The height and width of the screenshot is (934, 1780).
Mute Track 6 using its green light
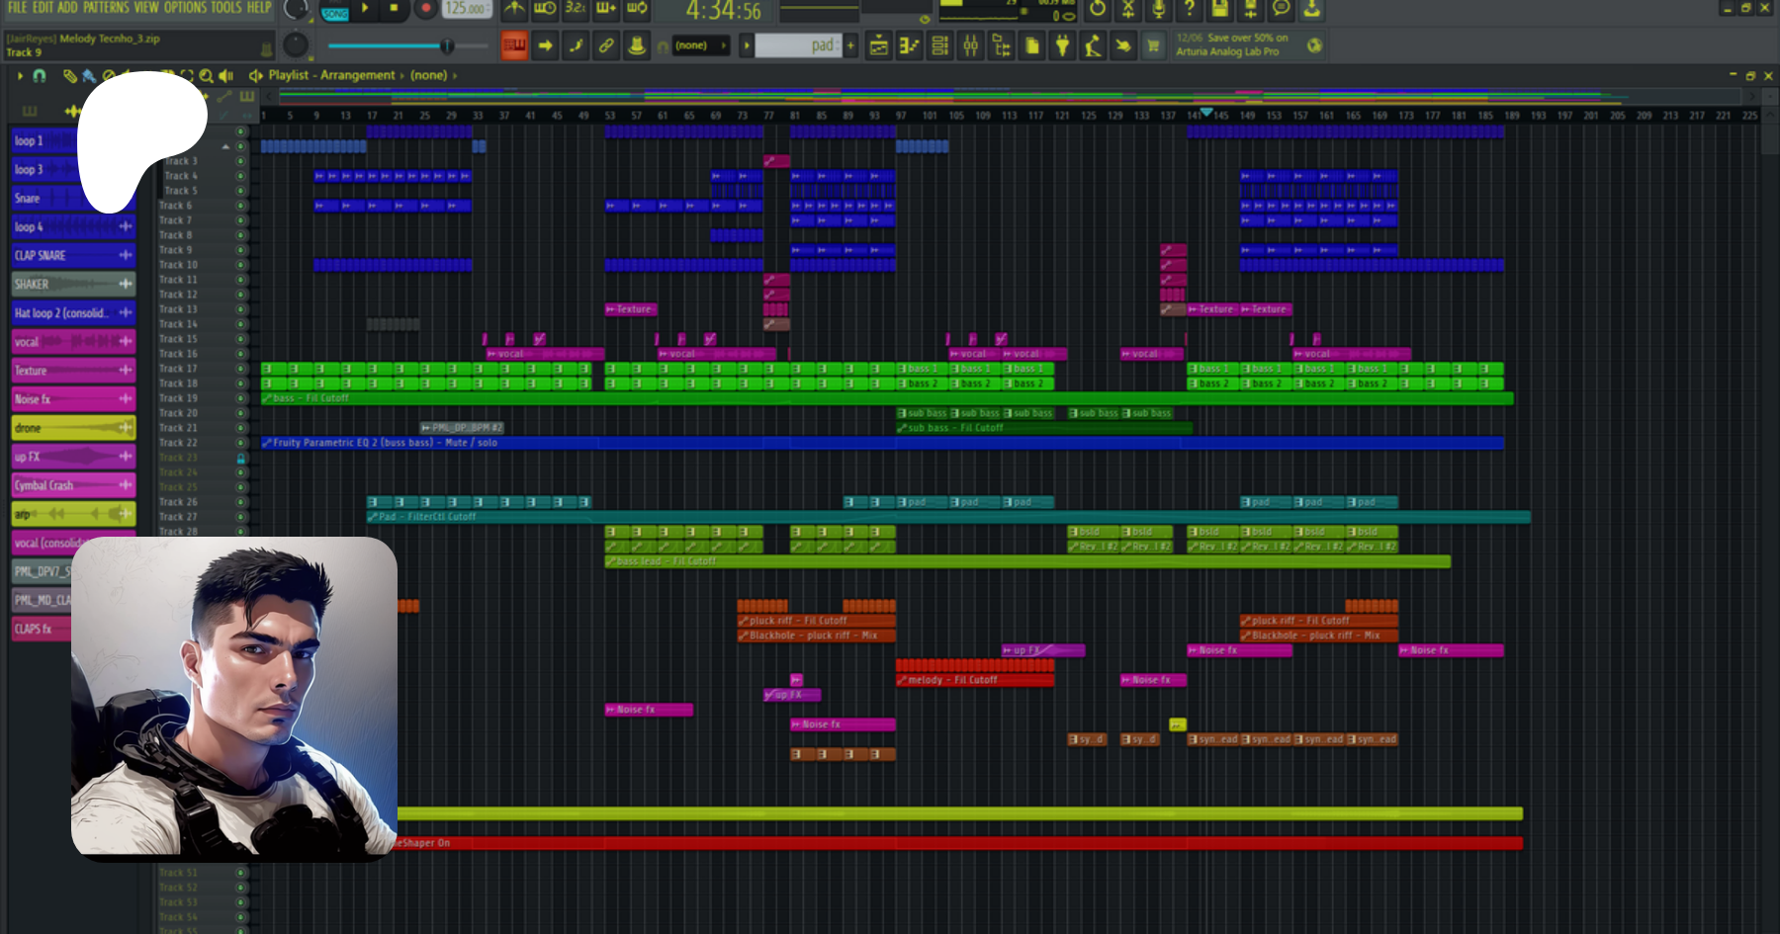[x=239, y=206]
